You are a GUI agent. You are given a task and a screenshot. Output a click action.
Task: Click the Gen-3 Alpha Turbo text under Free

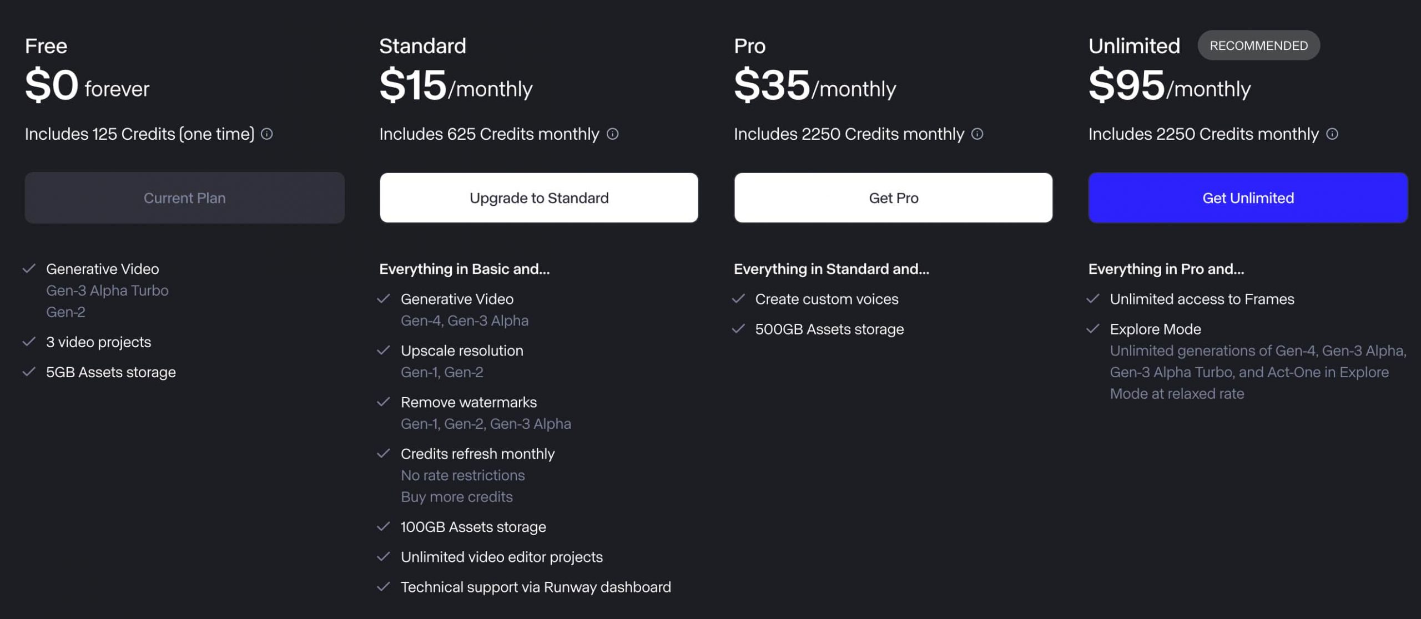pyautogui.click(x=107, y=291)
